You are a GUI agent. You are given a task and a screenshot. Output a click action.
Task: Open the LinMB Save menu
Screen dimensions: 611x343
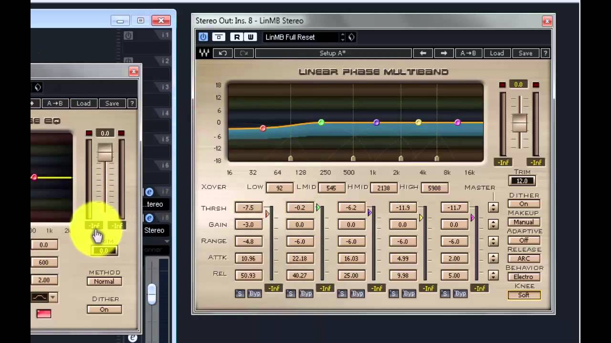point(526,53)
